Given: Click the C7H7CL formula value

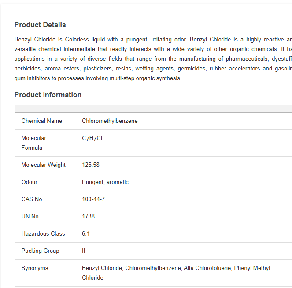Looking at the screenshot, I should coord(93,138).
